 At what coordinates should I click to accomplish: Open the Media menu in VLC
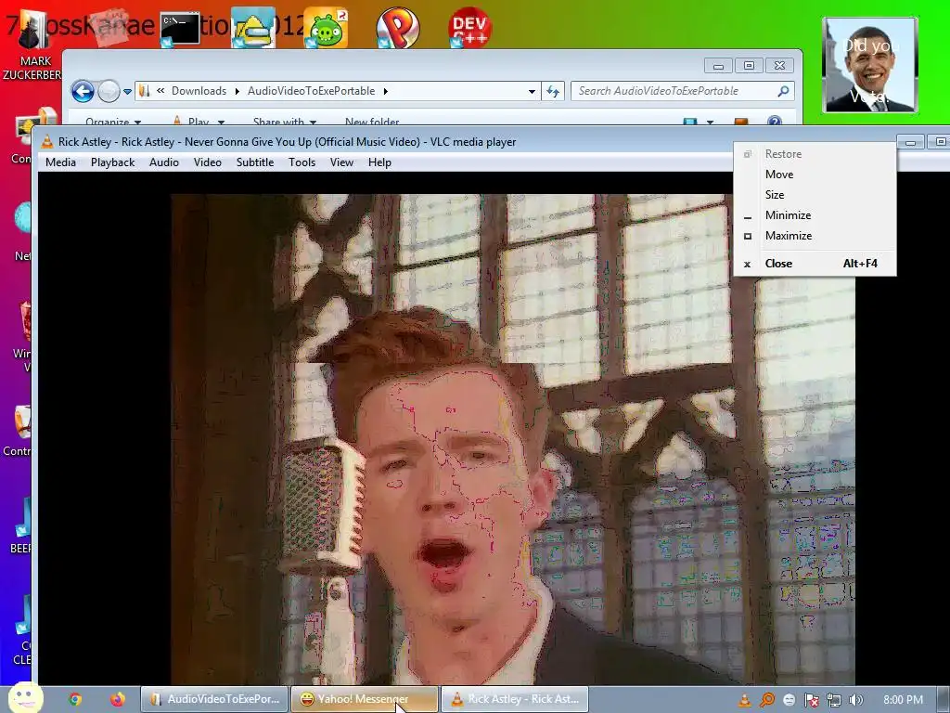point(60,162)
